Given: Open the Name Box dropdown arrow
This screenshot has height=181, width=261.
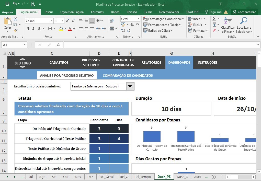Looking at the screenshot, I should pyautogui.click(x=25, y=45).
